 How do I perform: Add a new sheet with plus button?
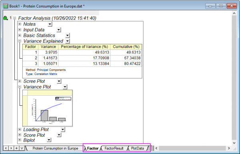tap(16, 148)
